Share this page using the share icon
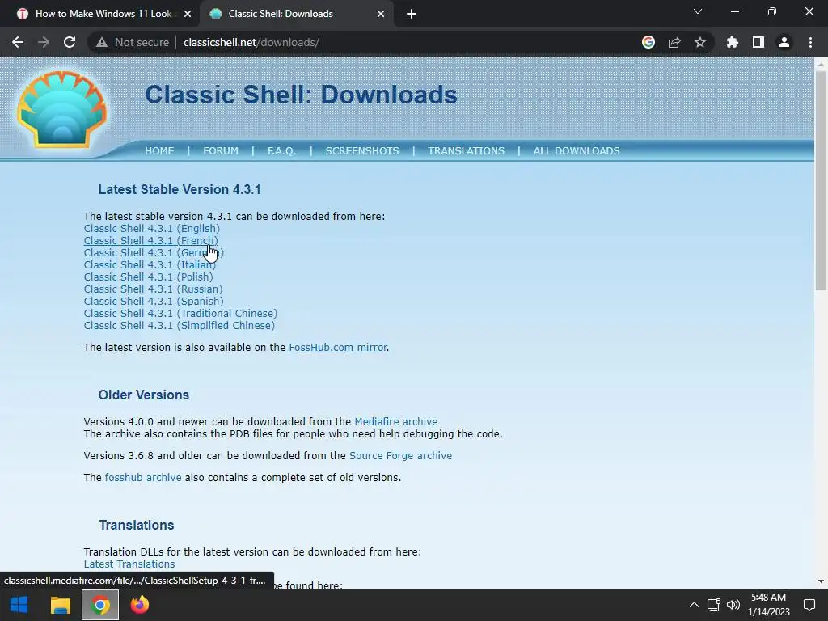The height and width of the screenshot is (621, 828). 674,42
